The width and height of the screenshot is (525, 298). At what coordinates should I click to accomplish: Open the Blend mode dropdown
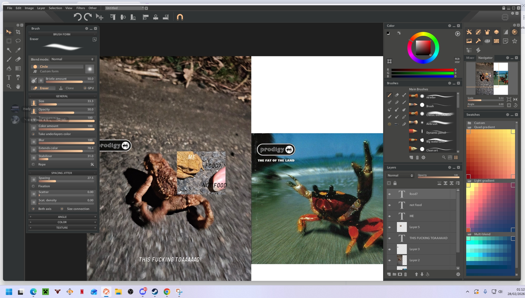point(72,59)
